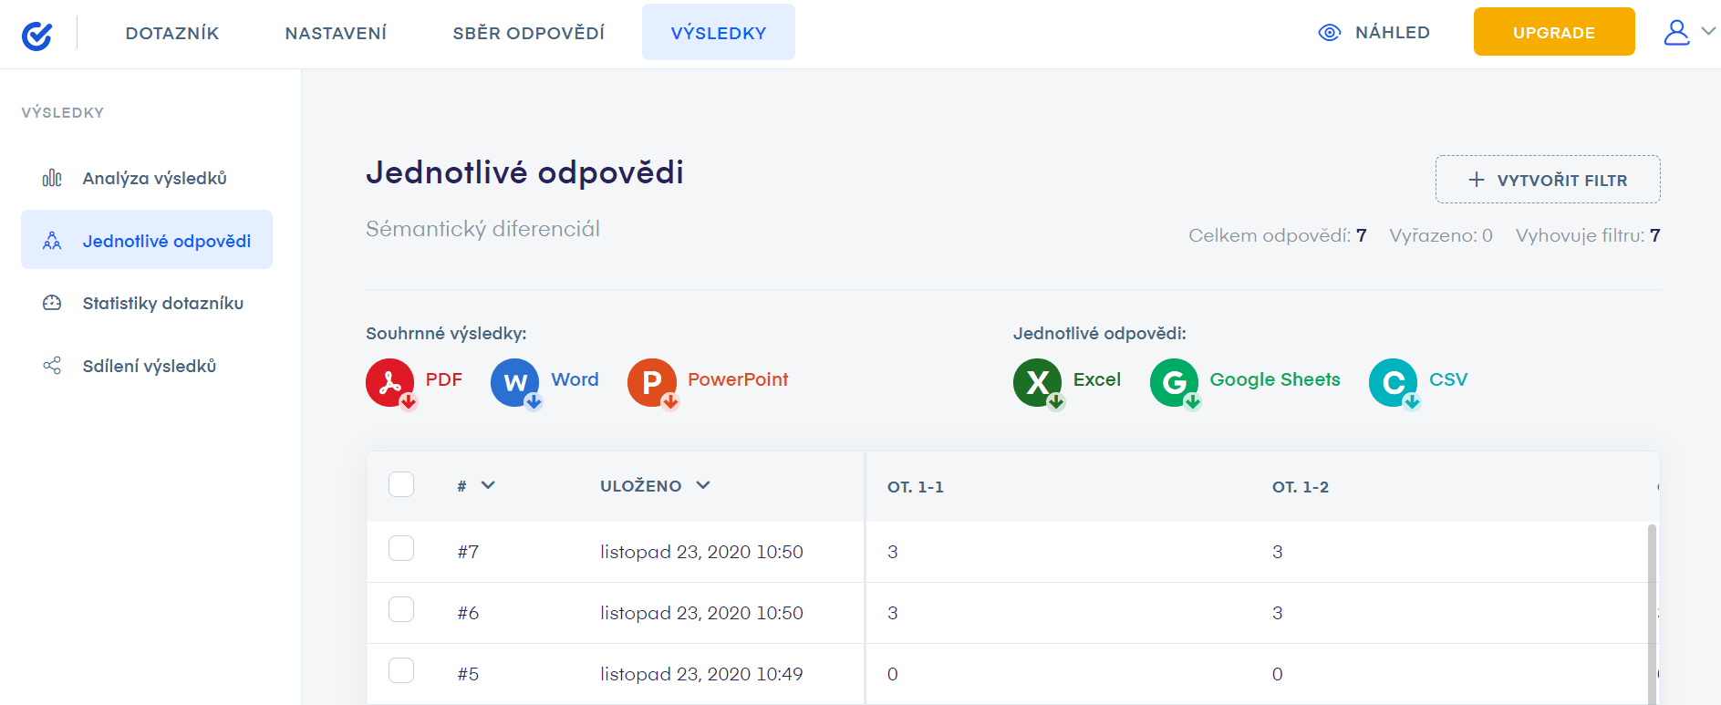Download individual responses as Excel icon
Viewport: 1721px width, 705px height.
[x=1037, y=382]
